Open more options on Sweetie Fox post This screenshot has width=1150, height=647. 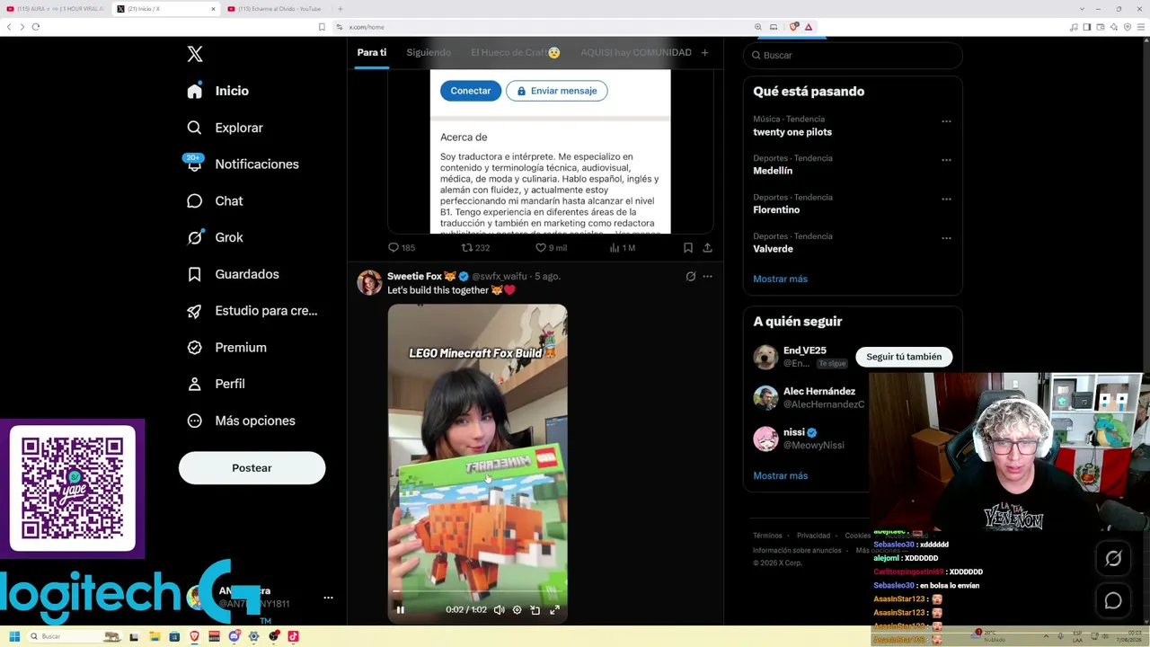coord(707,277)
